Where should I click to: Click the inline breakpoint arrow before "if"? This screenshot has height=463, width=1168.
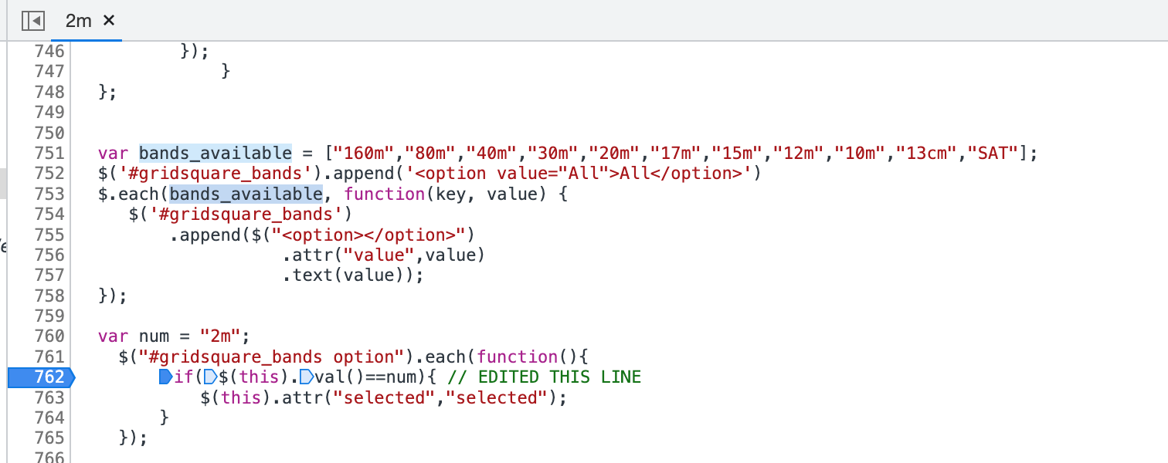tap(167, 377)
